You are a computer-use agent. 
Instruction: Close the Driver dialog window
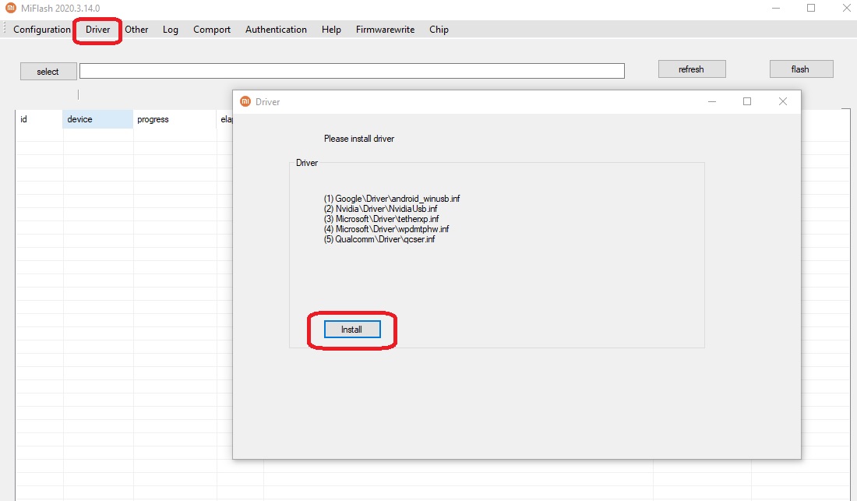(x=783, y=101)
